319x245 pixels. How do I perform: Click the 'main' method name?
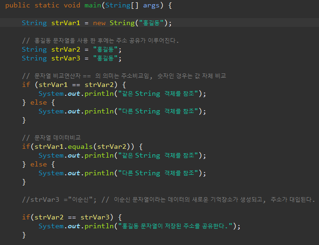pyautogui.click(x=93, y=5)
